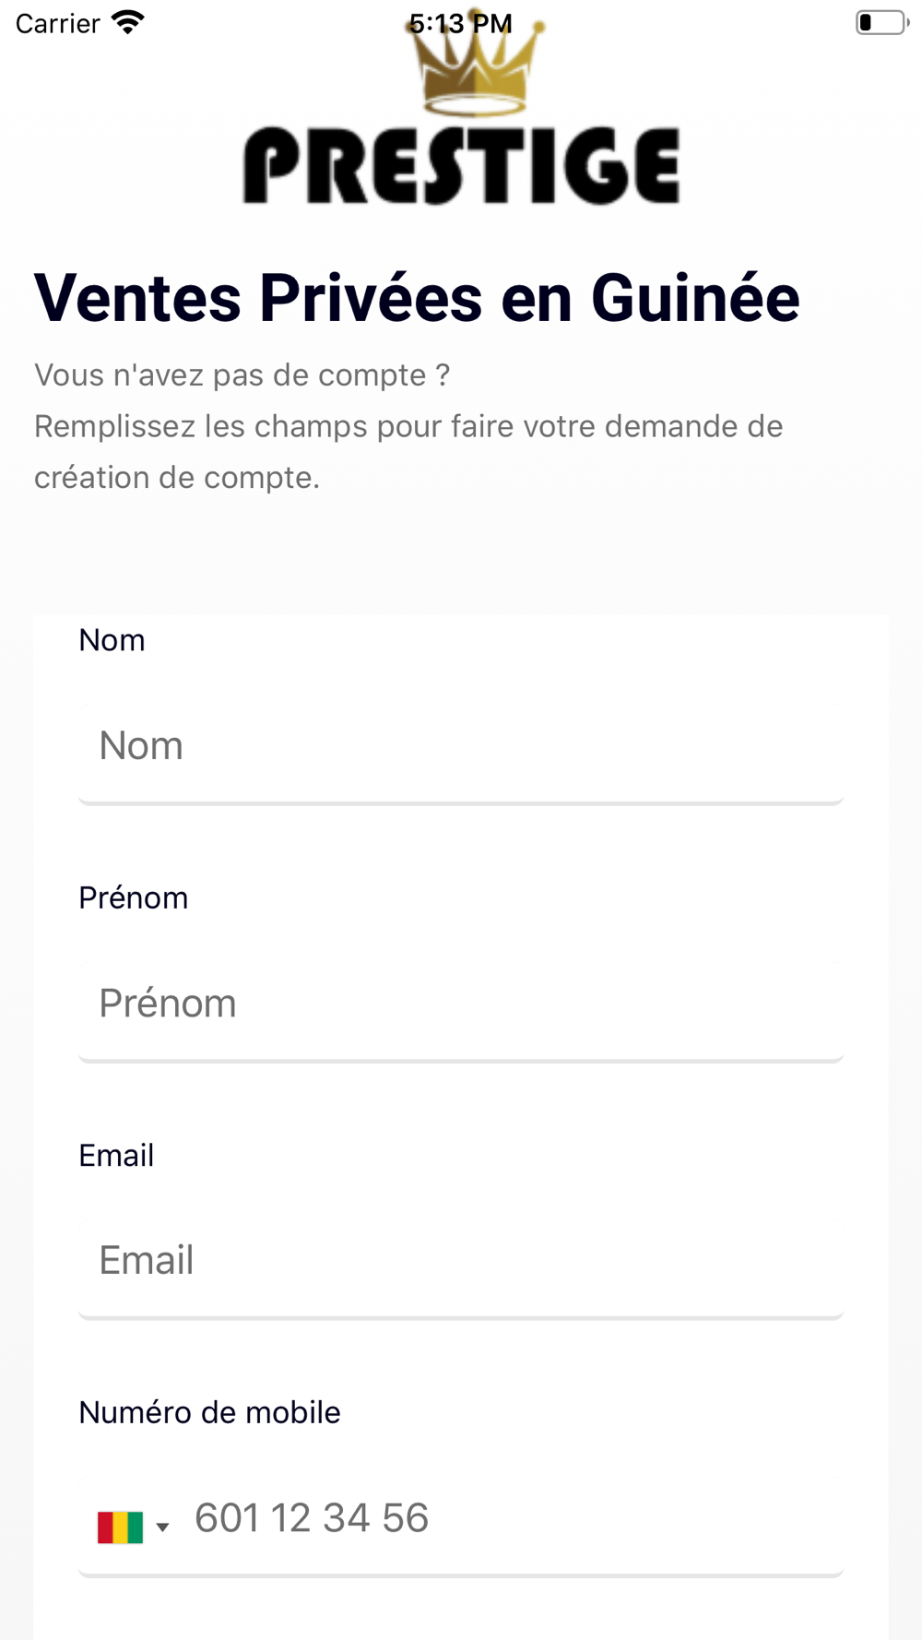Tap the battery indicator icon
Screen dimensions: 922x1640
click(881, 22)
